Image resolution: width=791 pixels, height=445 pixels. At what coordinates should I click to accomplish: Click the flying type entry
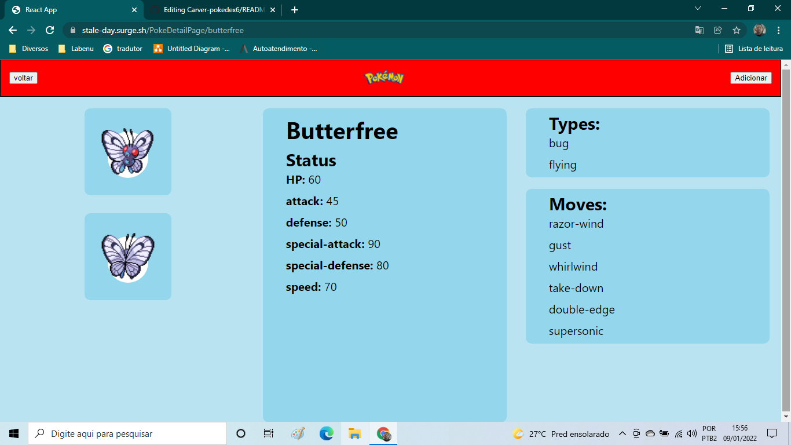(x=563, y=165)
